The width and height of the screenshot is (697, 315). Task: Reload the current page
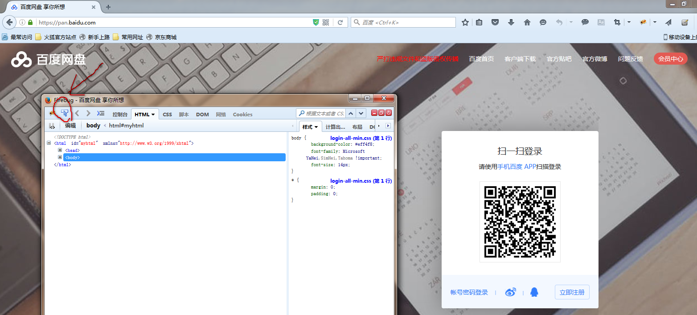pos(340,22)
